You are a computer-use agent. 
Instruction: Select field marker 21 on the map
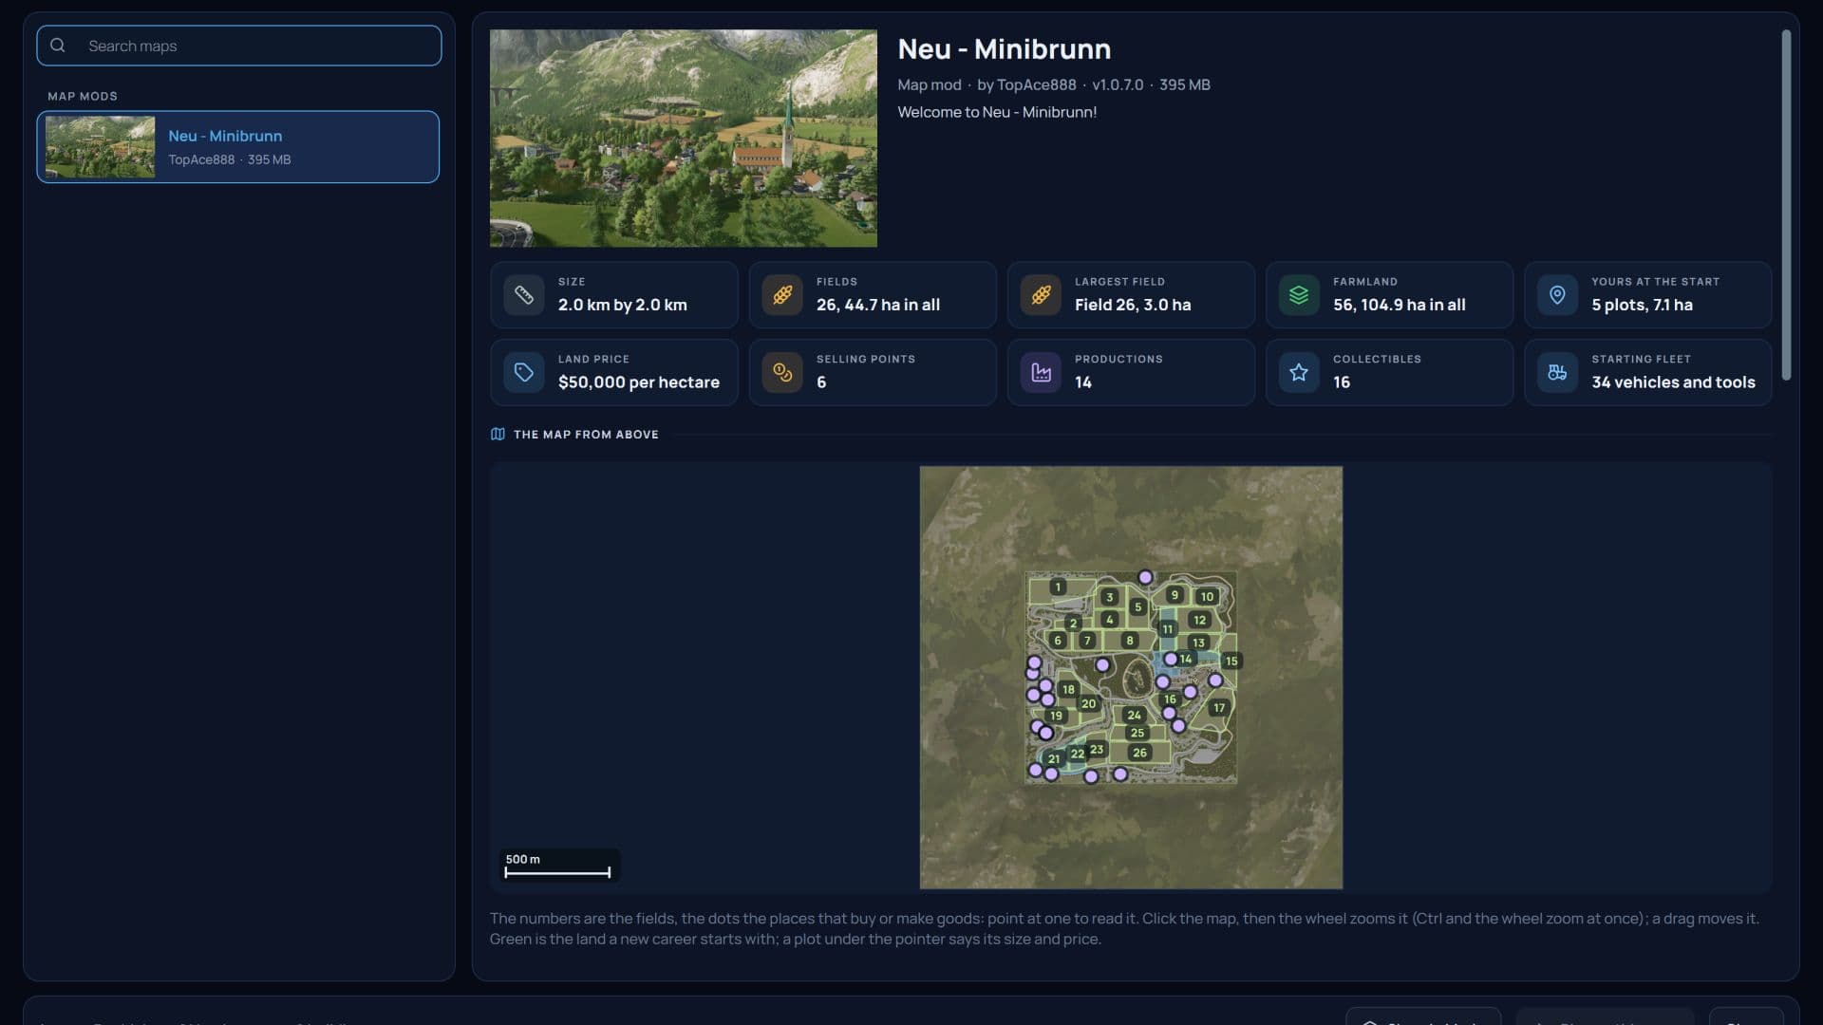coord(1054,759)
